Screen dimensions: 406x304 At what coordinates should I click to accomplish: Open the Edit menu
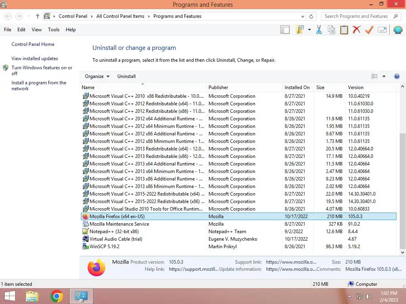[21, 30]
